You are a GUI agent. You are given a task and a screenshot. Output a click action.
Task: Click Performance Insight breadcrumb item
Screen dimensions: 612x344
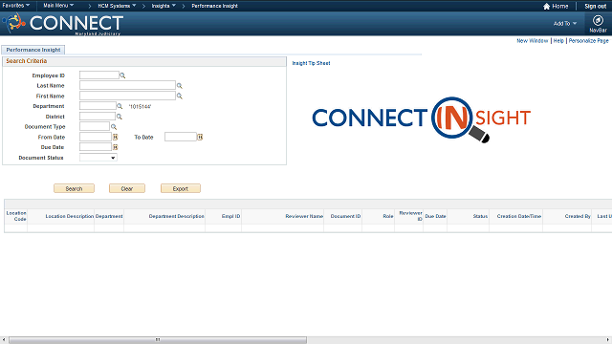pos(214,6)
